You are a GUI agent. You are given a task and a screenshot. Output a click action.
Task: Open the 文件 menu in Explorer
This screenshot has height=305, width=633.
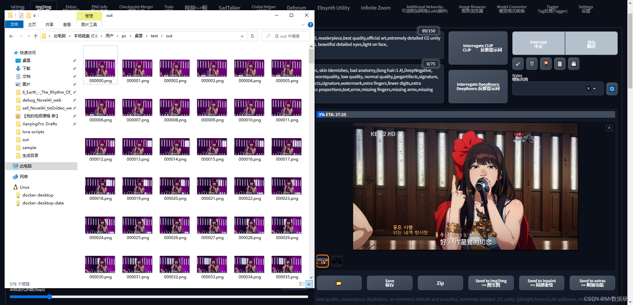14,24
